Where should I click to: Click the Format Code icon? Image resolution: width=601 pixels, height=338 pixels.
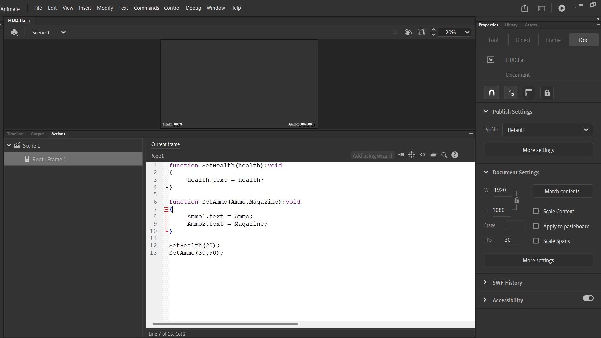(x=433, y=155)
